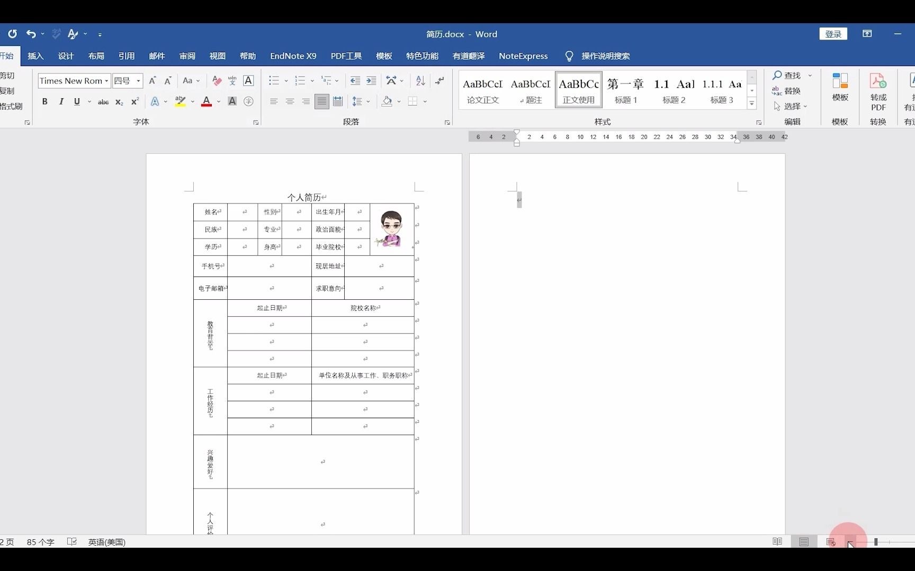Open the font size dropdown
915x571 pixels.
click(139, 81)
